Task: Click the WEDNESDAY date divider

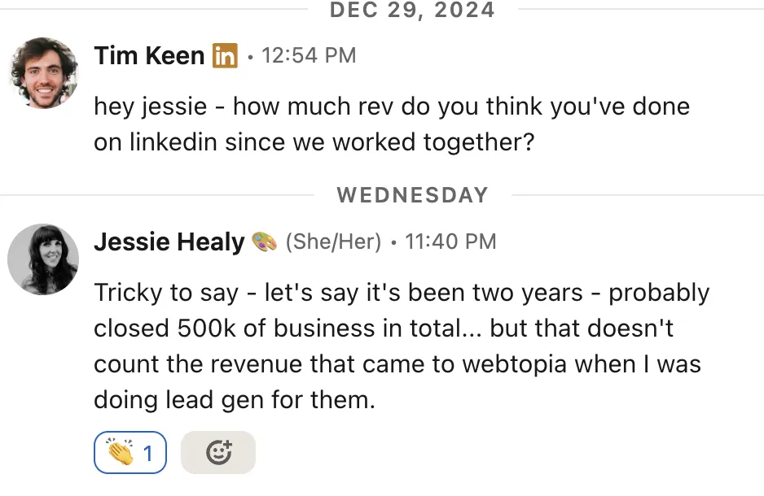Action: [x=412, y=195]
